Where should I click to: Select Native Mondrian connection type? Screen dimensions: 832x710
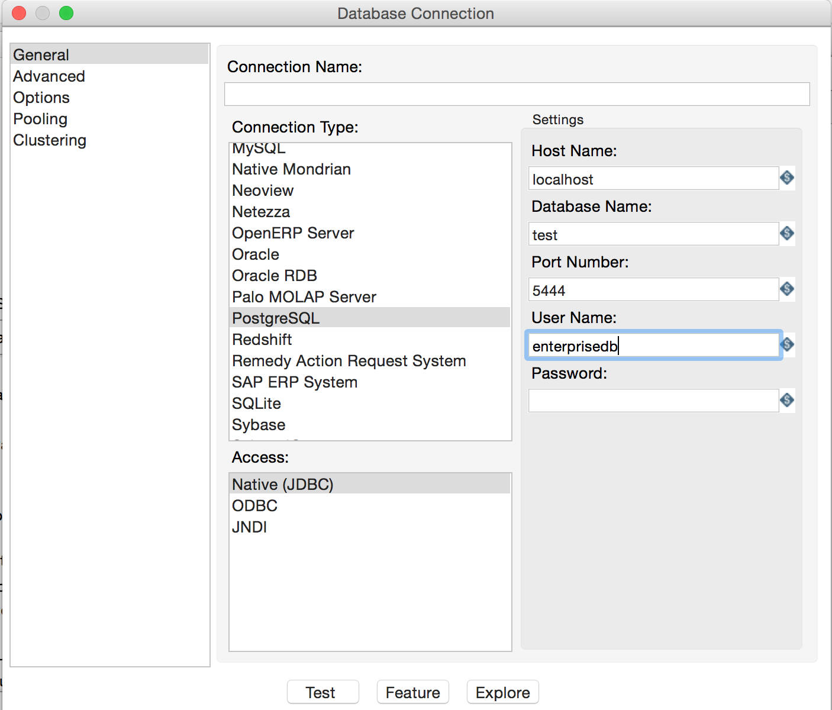pos(370,169)
